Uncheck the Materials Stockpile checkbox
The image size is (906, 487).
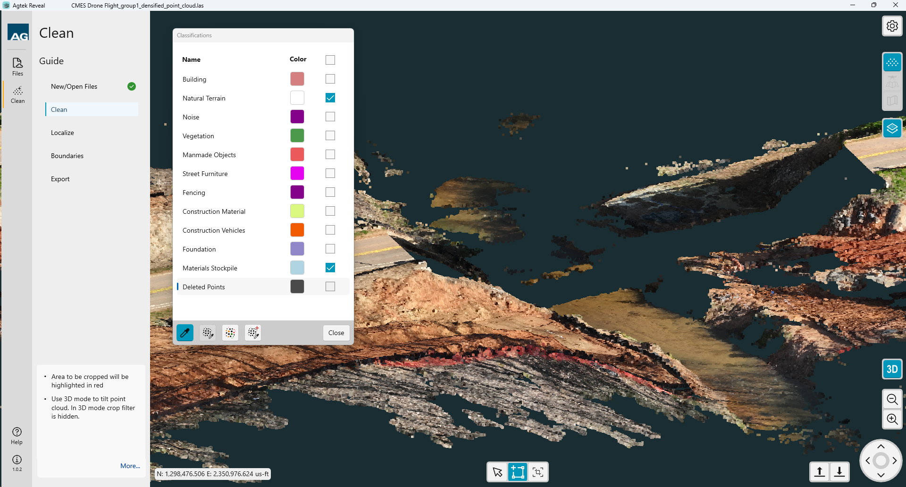pyautogui.click(x=330, y=268)
